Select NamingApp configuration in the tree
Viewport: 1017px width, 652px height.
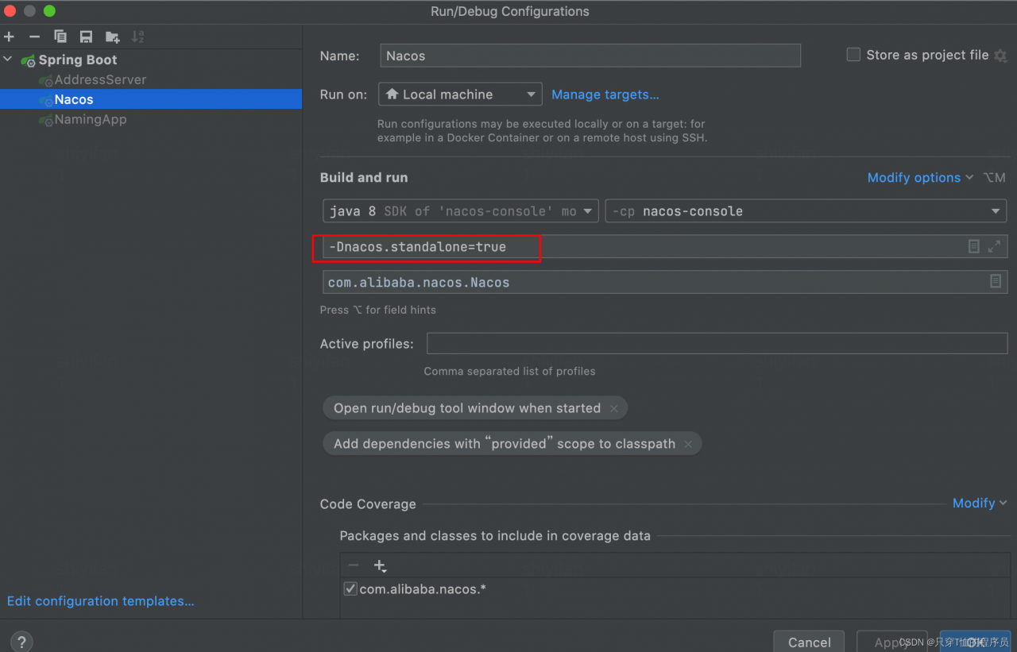coord(90,119)
